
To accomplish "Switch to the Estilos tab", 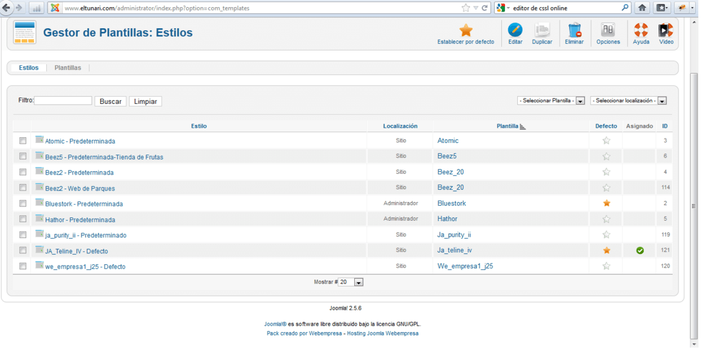I will [29, 67].
